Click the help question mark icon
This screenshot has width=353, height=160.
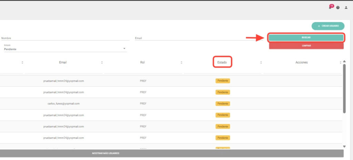(338, 8)
